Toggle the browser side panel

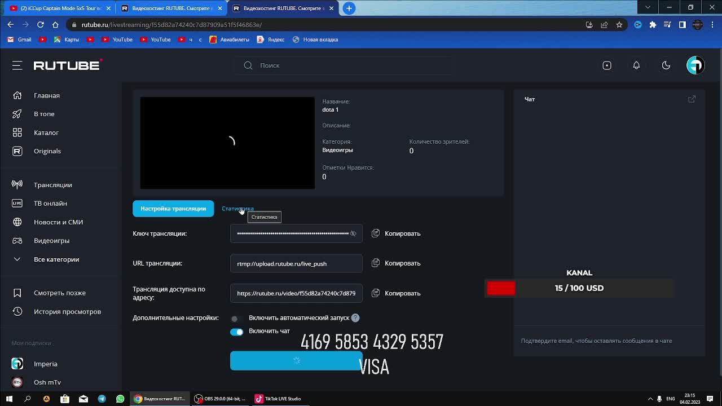pos(682,25)
